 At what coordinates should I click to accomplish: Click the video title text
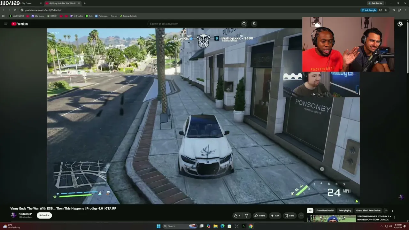(63, 208)
